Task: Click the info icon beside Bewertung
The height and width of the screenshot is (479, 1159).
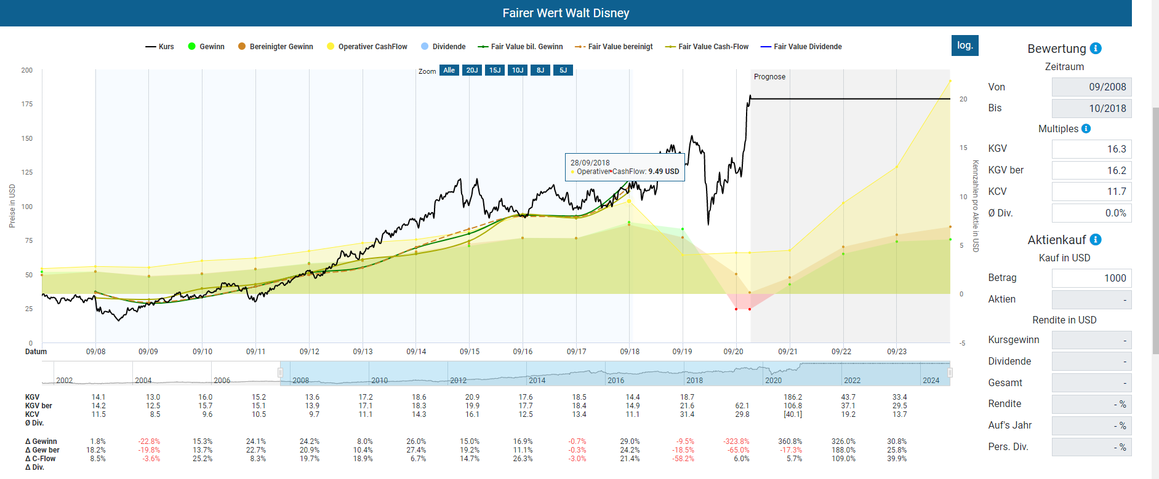Action: (x=1096, y=49)
